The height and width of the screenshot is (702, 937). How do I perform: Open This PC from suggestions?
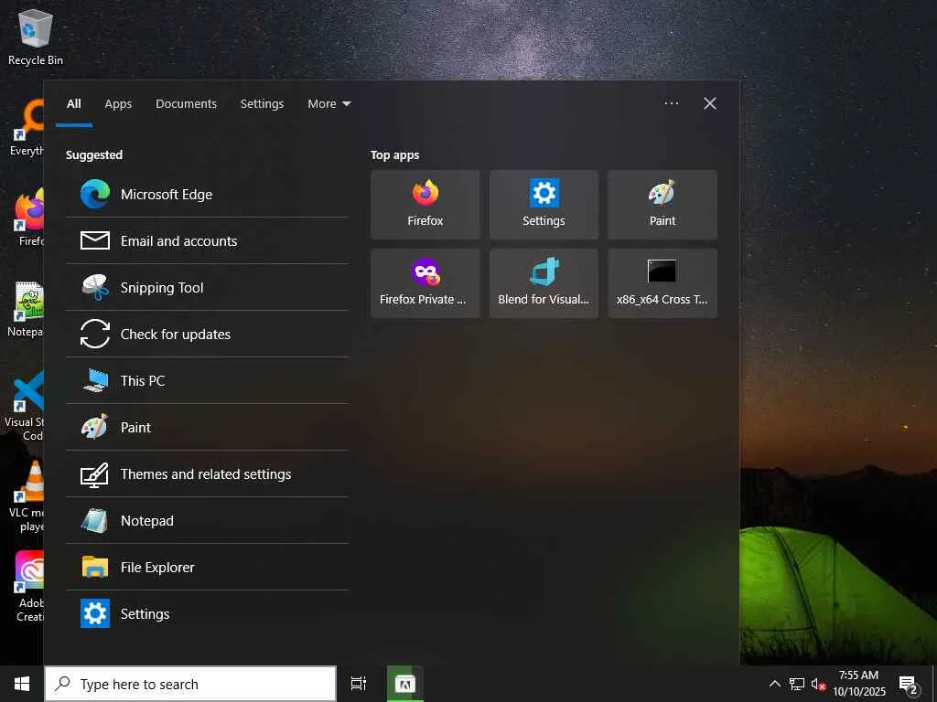point(207,380)
